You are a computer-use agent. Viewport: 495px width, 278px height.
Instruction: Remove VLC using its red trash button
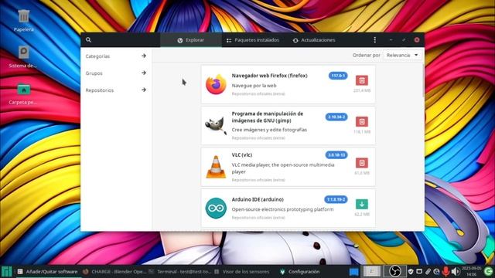(362, 163)
